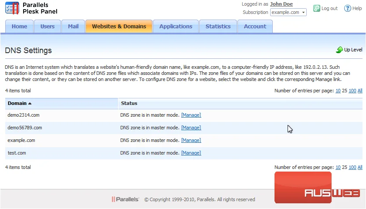Manage DNS zone for demo56789.com
366x209 pixels.
(x=191, y=128)
